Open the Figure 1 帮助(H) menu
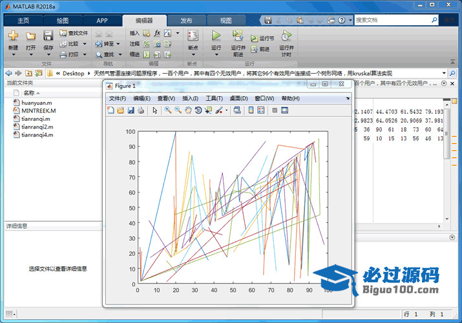Image resolution: width=462 pixels, height=323 pixels. (291, 98)
